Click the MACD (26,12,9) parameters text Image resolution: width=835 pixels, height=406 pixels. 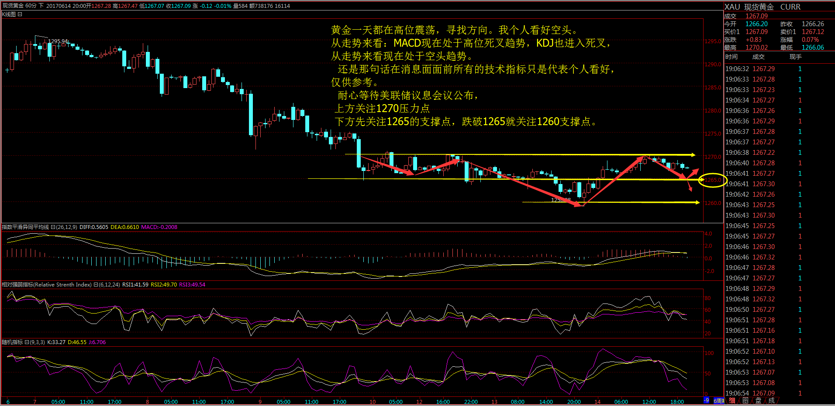pos(67,227)
